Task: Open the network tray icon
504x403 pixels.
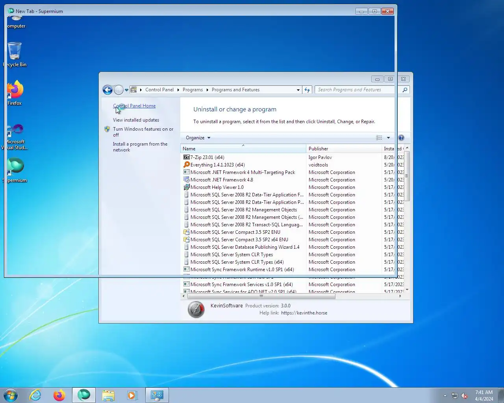Action: [455, 396]
